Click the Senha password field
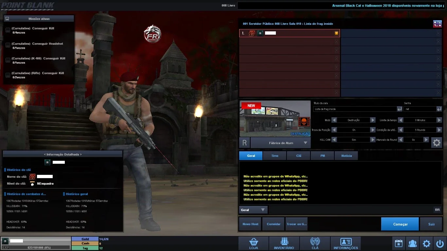 click(420, 109)
